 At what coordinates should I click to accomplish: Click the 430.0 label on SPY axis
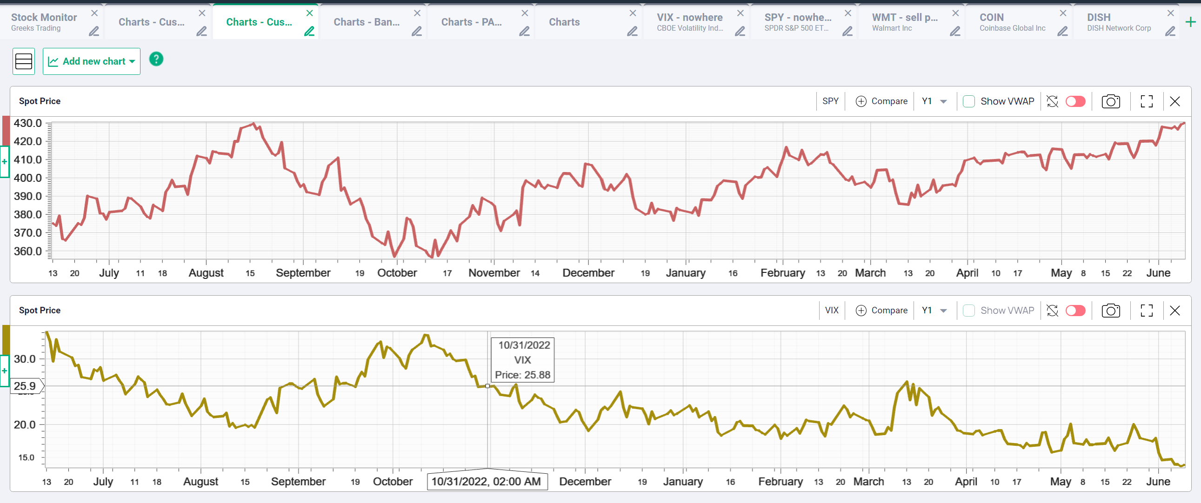click(27, 124)
